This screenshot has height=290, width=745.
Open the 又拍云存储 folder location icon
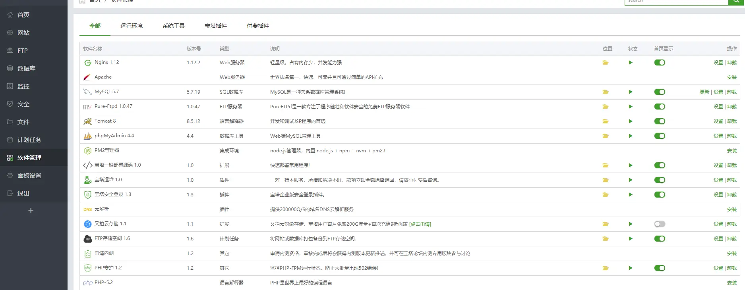[x=606, y=224]
